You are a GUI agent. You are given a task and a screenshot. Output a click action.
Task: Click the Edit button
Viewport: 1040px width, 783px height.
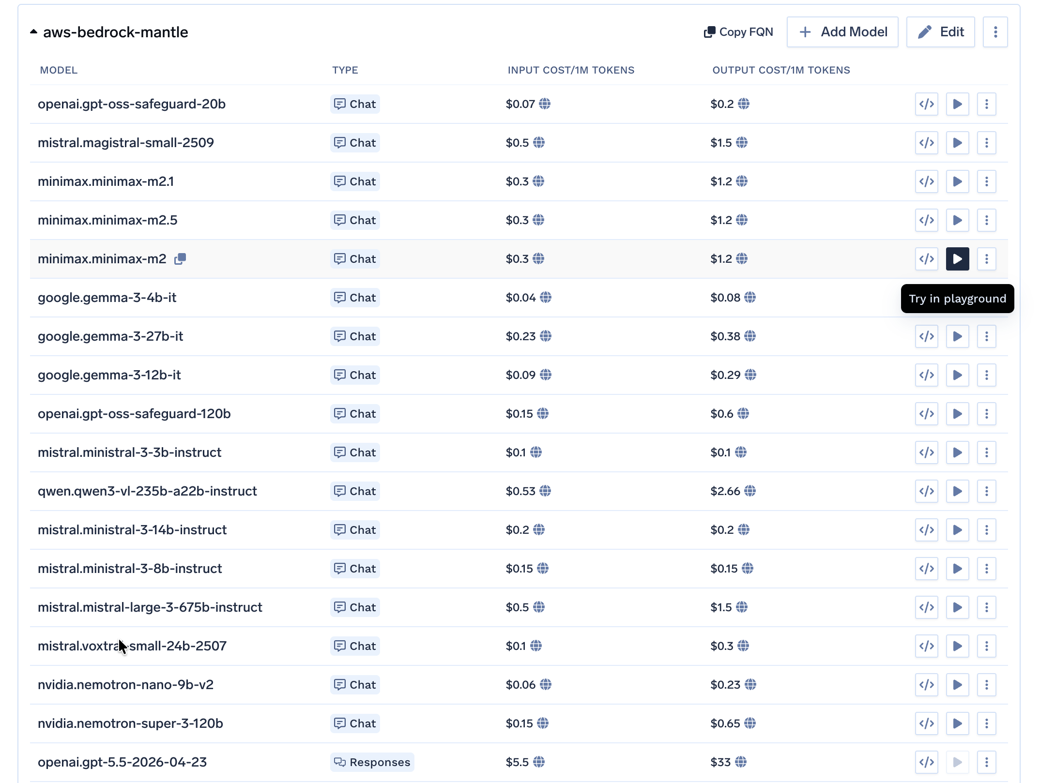coord(940,32)
